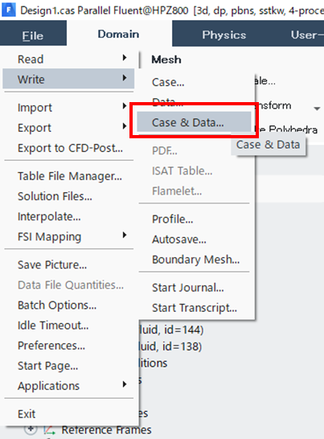324x439 pixels.
Task: Click the Fluent application logo icon
Action: point(9,10)
